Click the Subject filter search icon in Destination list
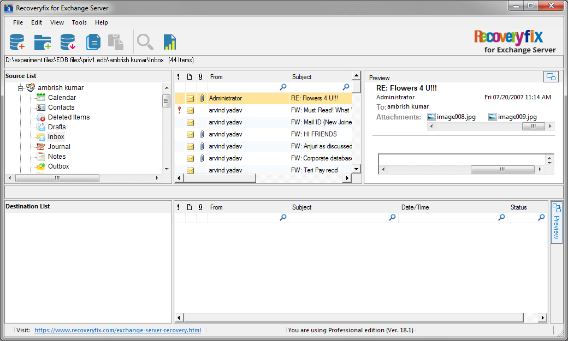This screenshot has width=568, height=341. (392, 217)
